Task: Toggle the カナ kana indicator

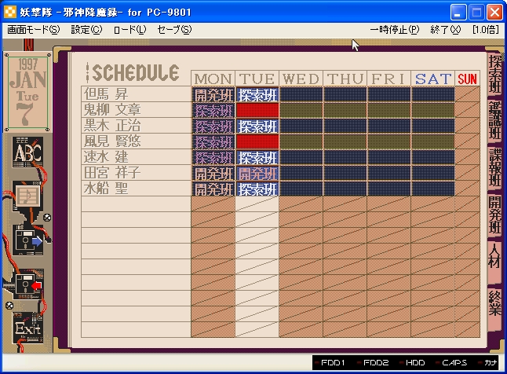Action: pyautogui.click(x=490, y=364)
